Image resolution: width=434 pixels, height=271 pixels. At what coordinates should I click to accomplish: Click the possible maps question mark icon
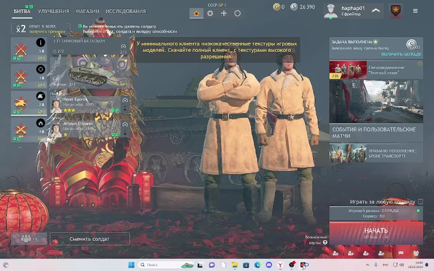325,242
